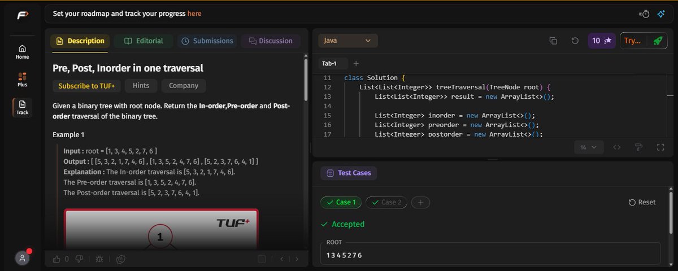The image size is (678, 271).
Task: Open the TUF logo in sidebar
Action: pyautogui.click(x=23, y=15)
